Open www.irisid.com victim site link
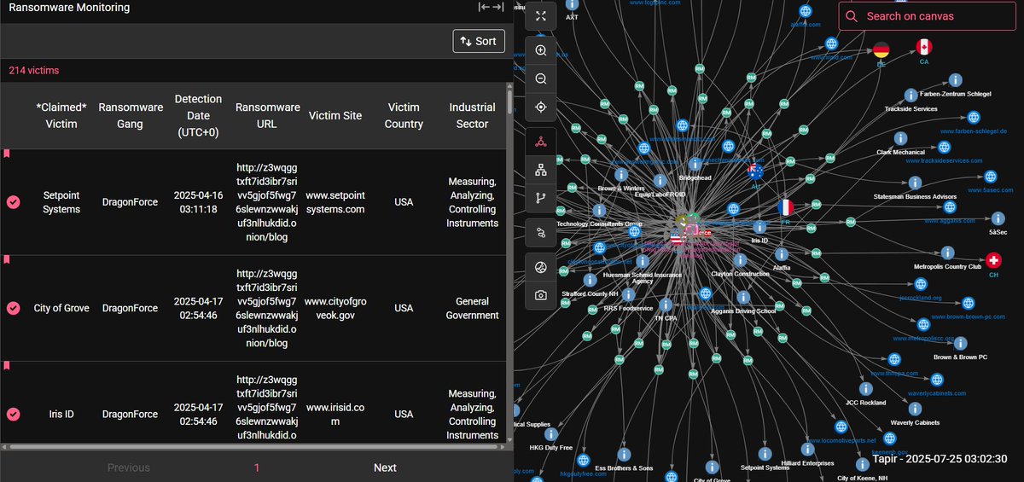This screenshot has width=1024, height=482. pyautogui.click(x=335, y=414)
